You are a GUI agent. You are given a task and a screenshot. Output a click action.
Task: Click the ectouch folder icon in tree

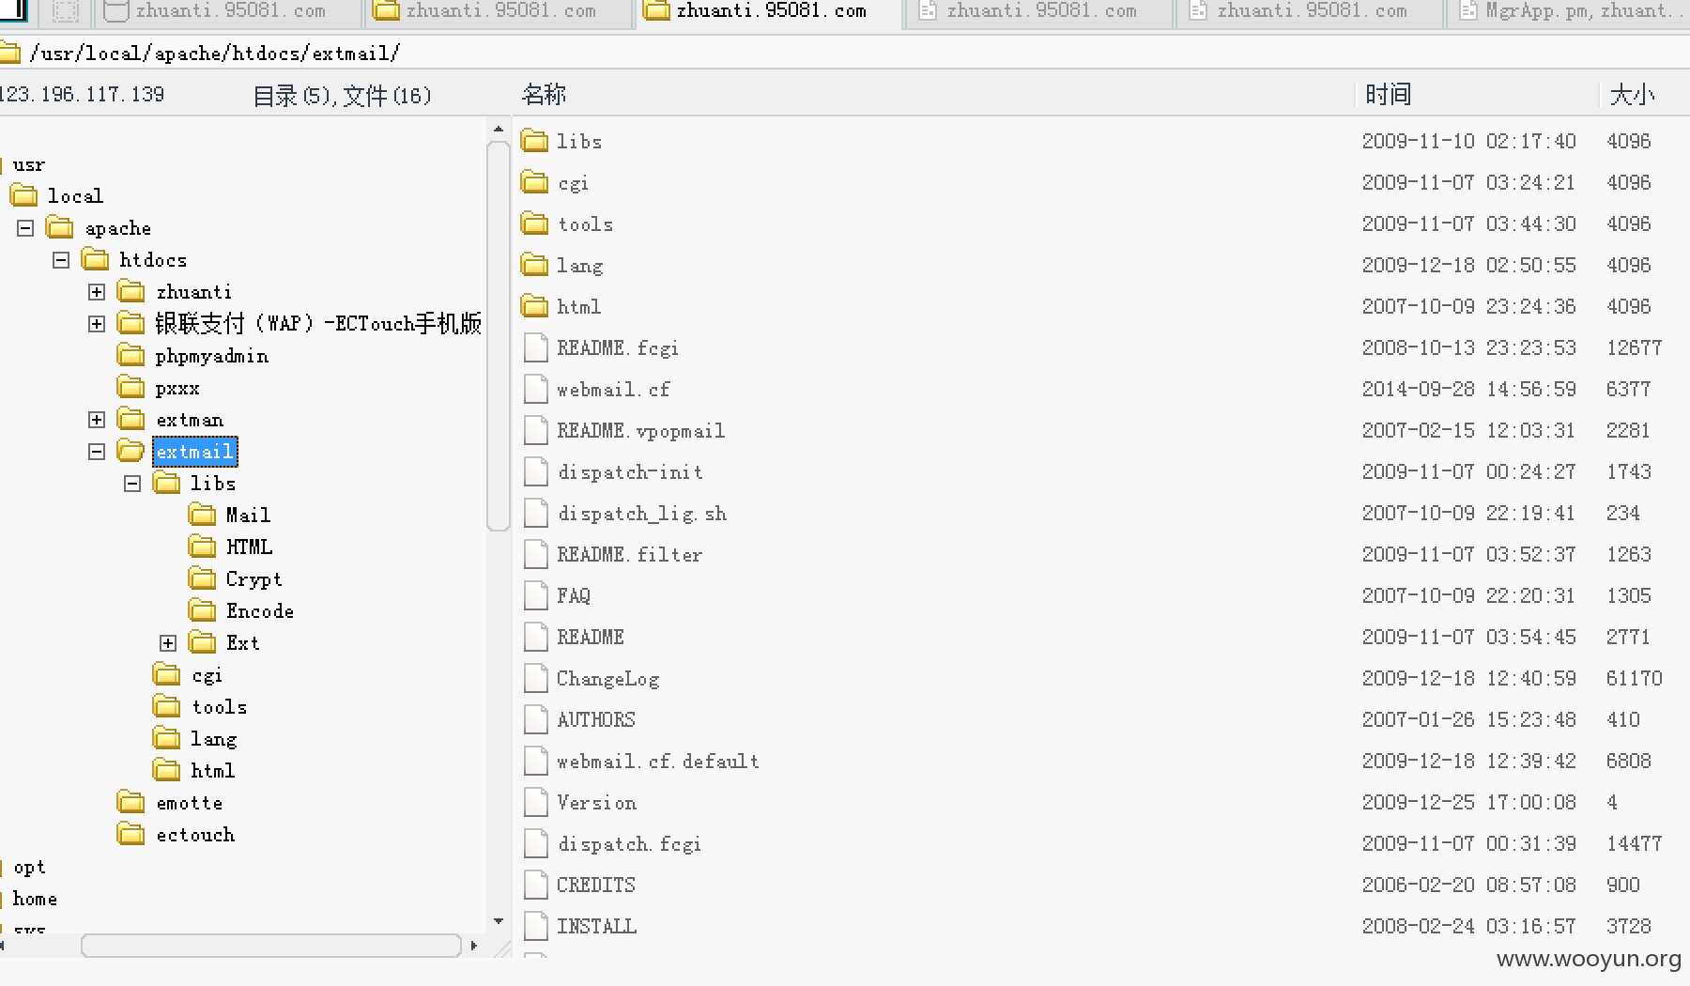131,834
